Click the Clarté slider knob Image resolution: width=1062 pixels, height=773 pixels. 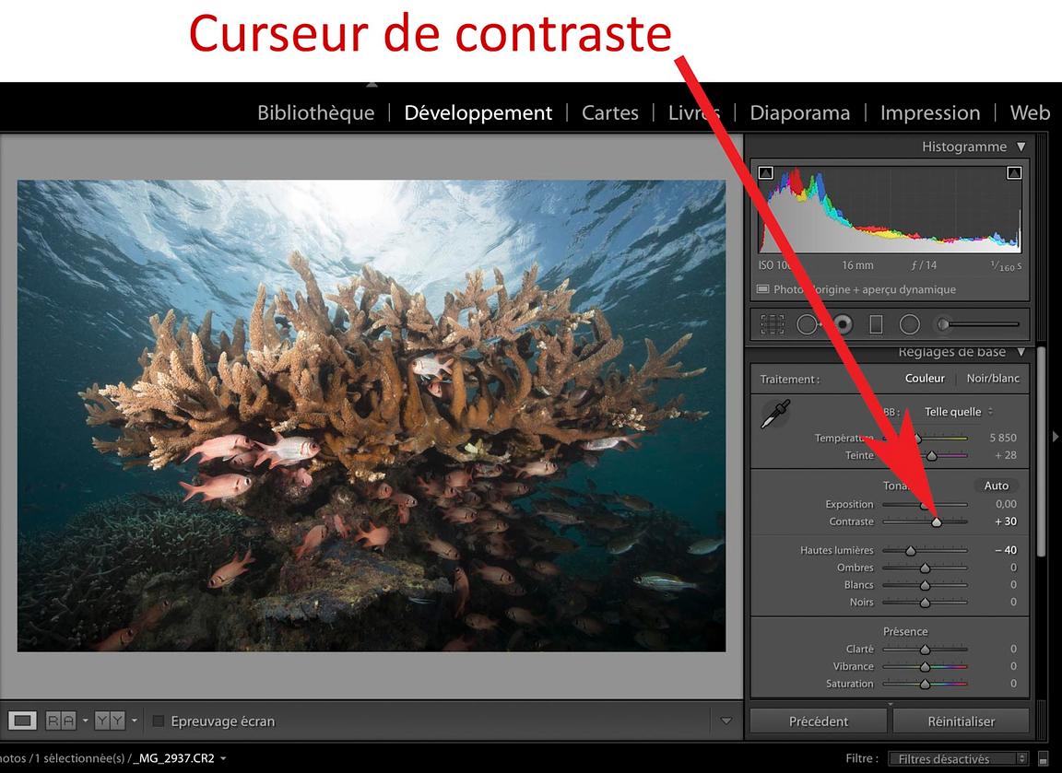point(926,650)
